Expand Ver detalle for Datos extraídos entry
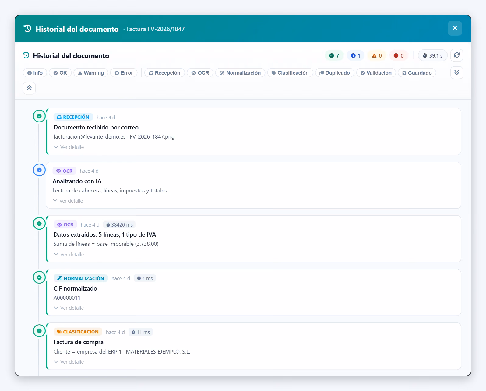This screenshot has height=391, width=486. [69, 255]
